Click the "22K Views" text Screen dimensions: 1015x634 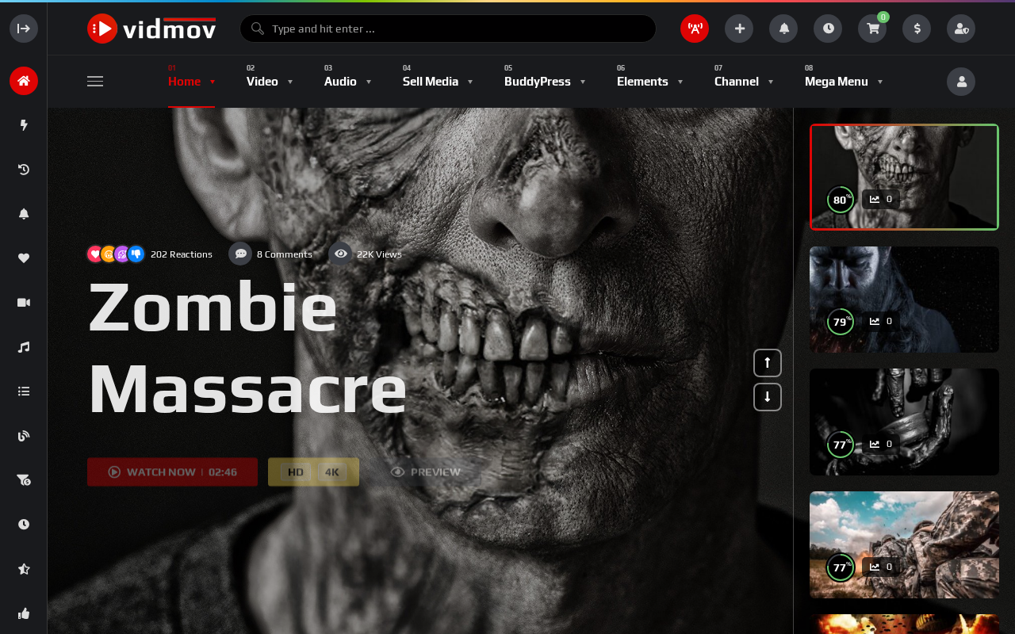[379, 254]
